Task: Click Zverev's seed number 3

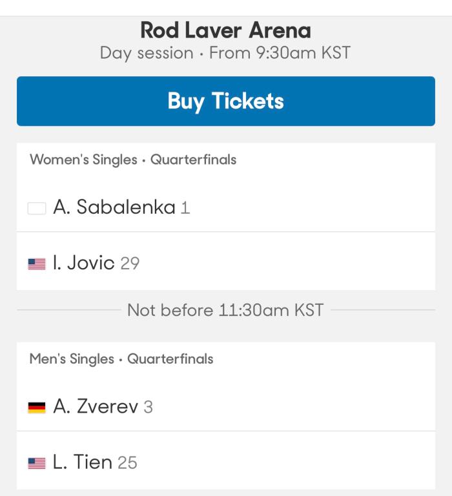Action: tap(148, 408)
